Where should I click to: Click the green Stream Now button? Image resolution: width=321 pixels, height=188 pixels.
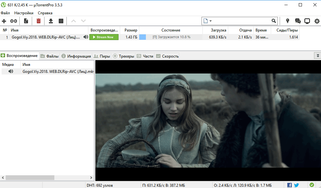point(104,37)
